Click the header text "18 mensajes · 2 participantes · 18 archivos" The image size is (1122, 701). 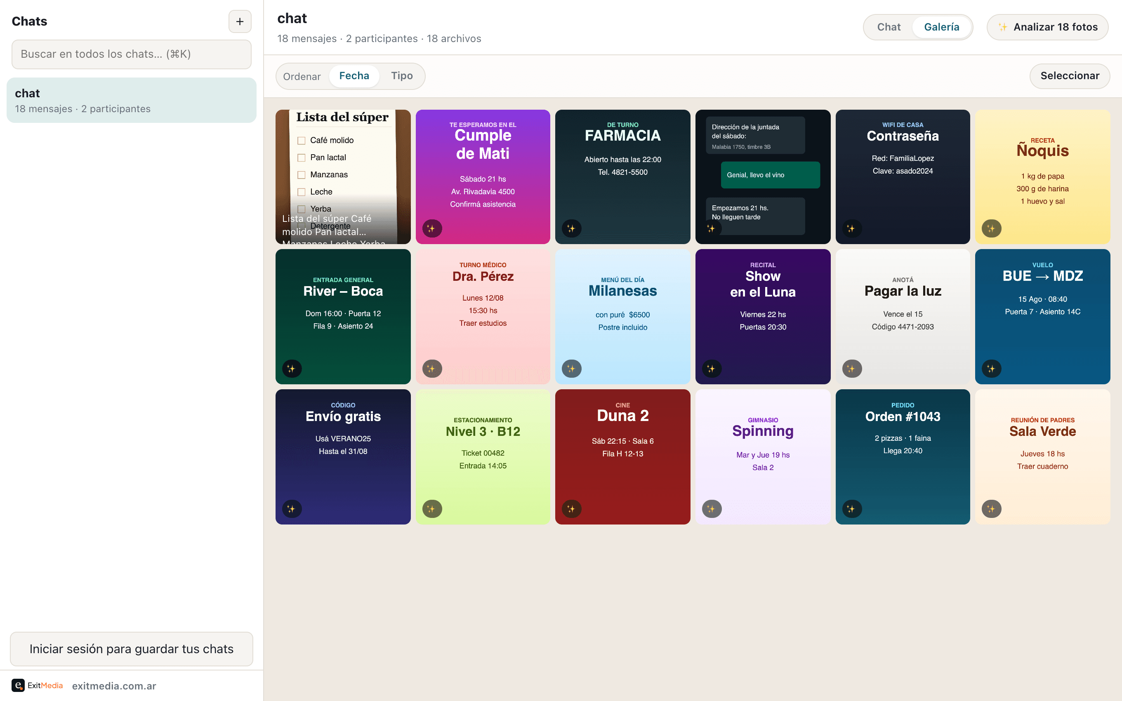tap(379, 38)
